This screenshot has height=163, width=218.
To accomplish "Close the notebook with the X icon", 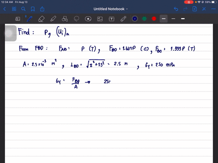I will (x=204, y=9).
